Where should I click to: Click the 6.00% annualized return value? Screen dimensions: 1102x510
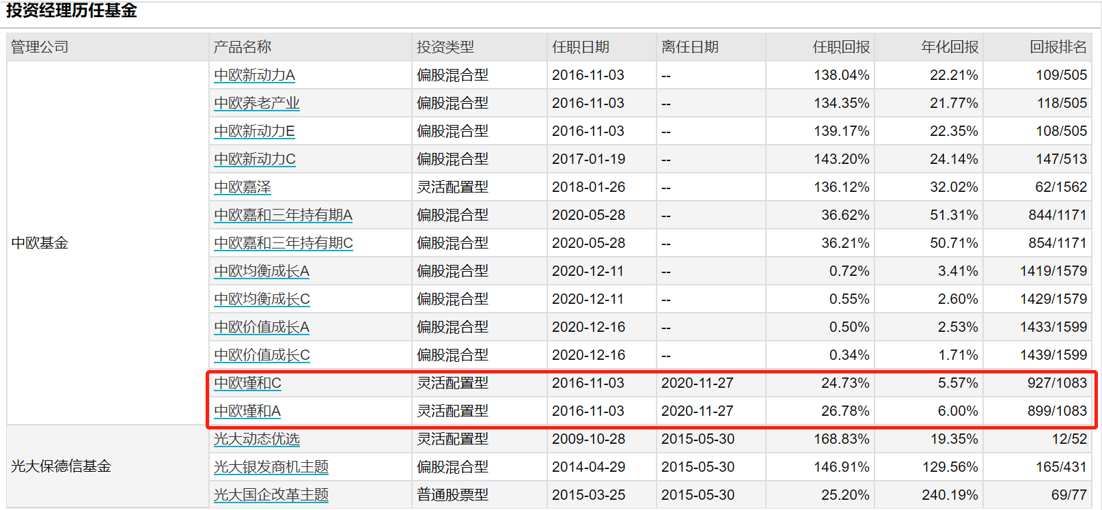(958, 411)
